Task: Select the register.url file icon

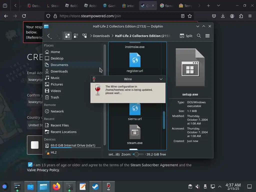Action: click(135, 60)
